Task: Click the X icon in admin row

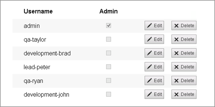Action: click(176, 26)
